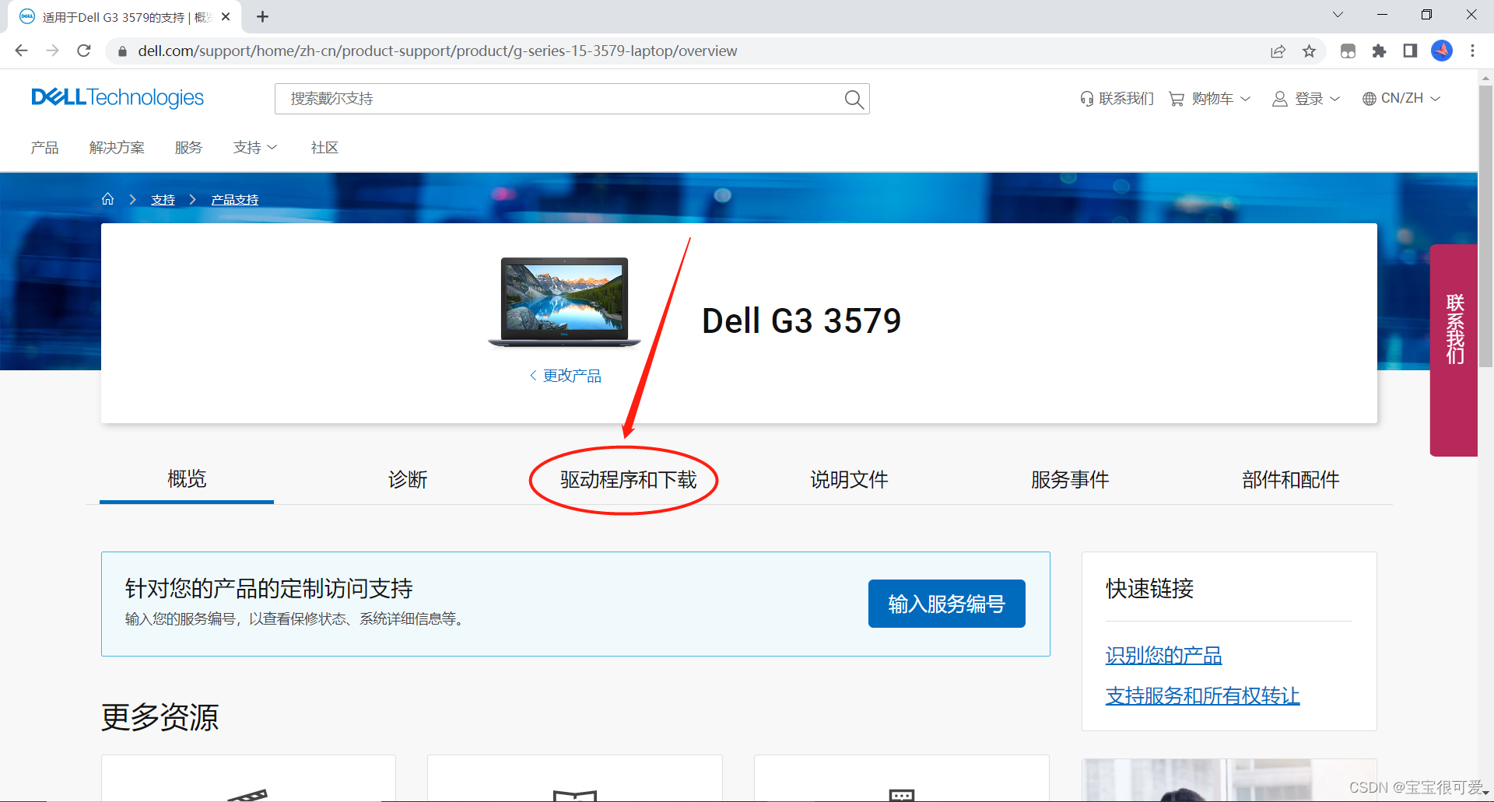
Task: Click the site lock icon in address bar
Action: coord(121,51)
